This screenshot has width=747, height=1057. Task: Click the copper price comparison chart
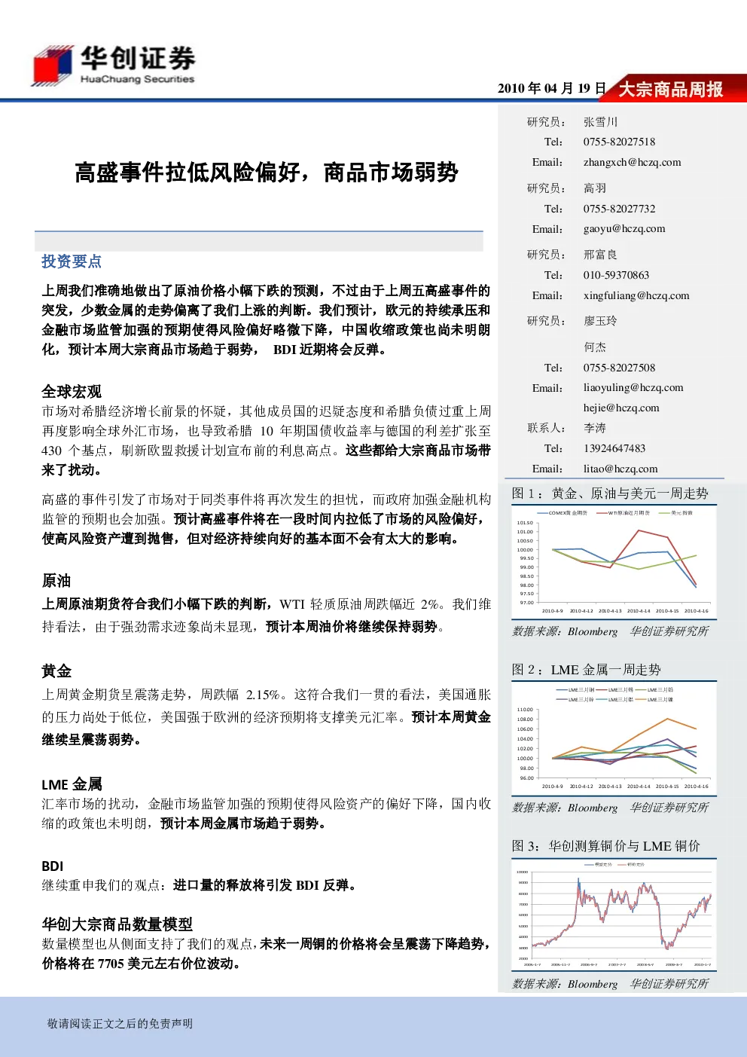pos(613,914)
